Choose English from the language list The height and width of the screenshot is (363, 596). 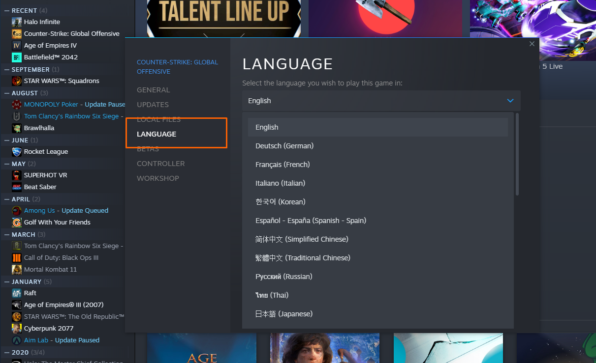tap(378, 127)
